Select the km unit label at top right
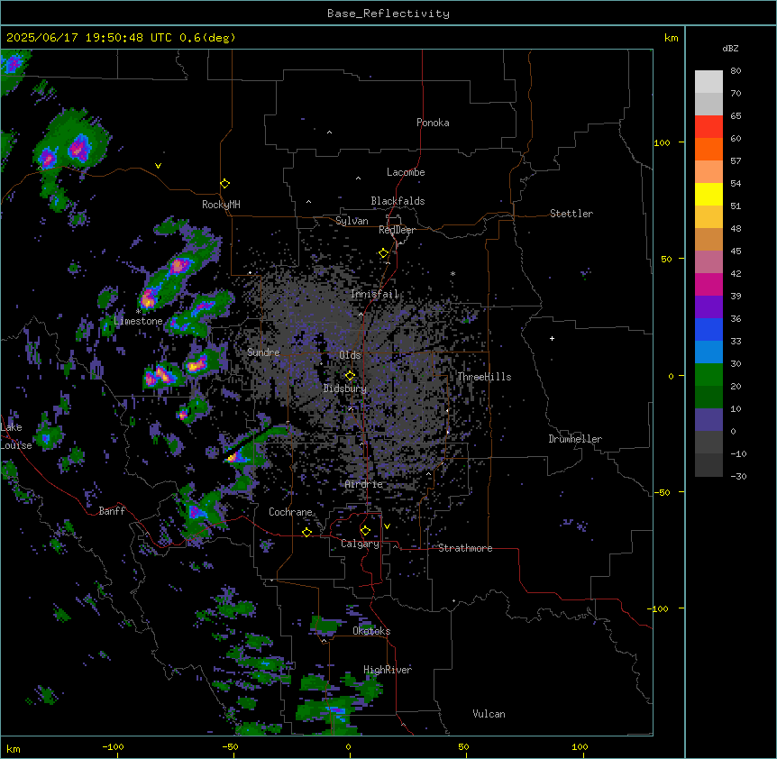777x759 pixels. pos(671,38)
